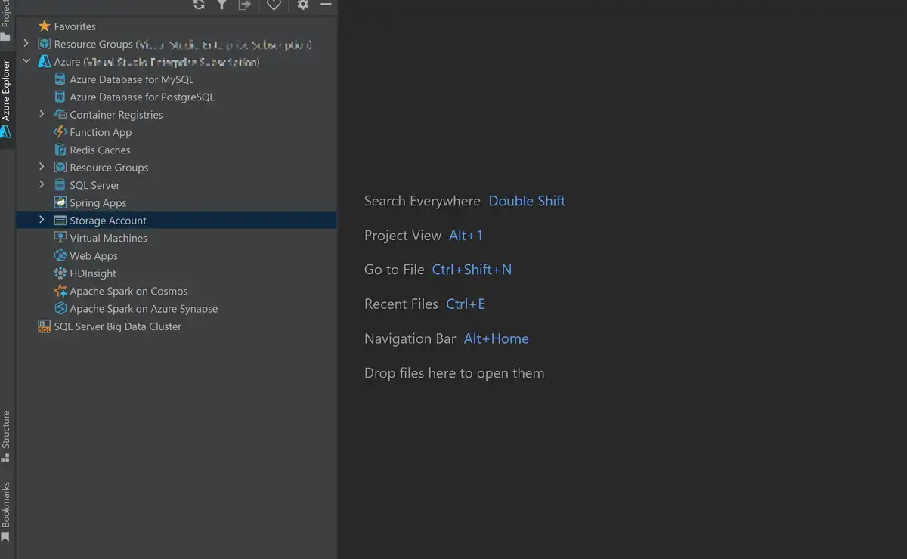The height and width of the screenshot is (559, 907).
Task: Click the Project View label
Action: pyautogui.click(x=403, y=236)
